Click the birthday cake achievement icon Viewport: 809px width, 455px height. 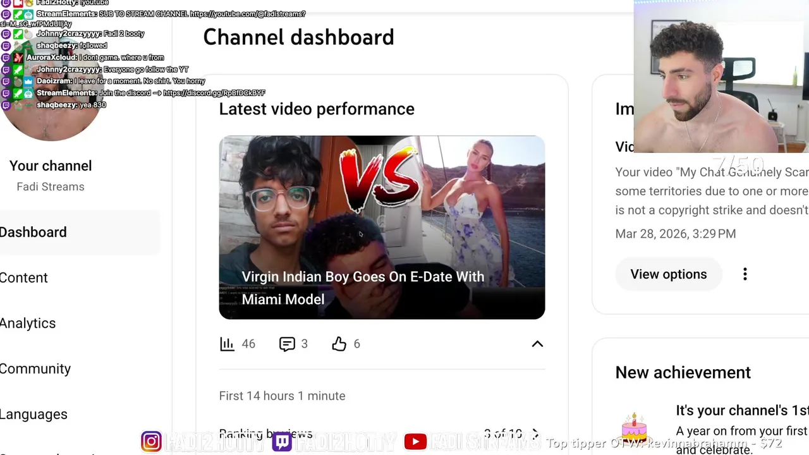tap(634, 427)
